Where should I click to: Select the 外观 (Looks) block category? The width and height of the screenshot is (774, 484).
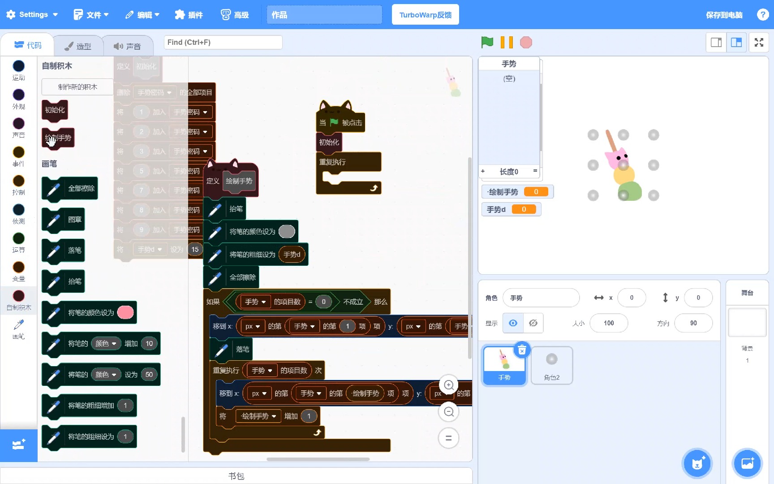pos(18,99)
